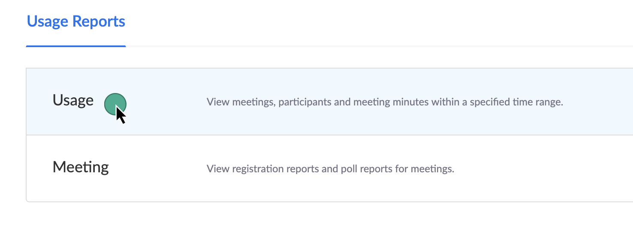The image size is (633, 234).
Task: Open the Usage Reports tab
Action: (x=76, y=21)
